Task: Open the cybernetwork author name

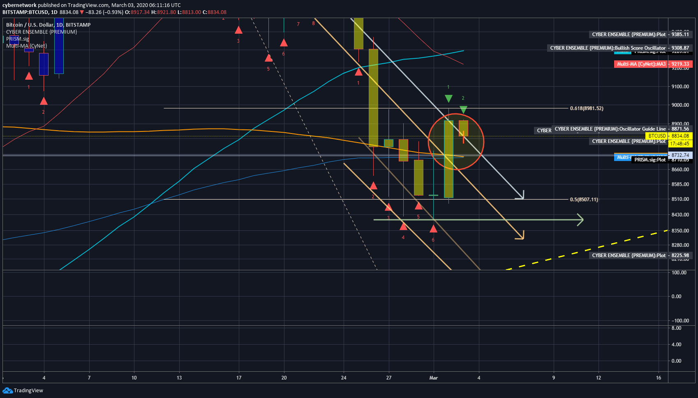Action: [x=19, y=5]
